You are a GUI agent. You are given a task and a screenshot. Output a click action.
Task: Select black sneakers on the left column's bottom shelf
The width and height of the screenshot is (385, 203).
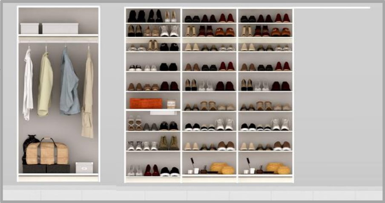pos(170,172)
